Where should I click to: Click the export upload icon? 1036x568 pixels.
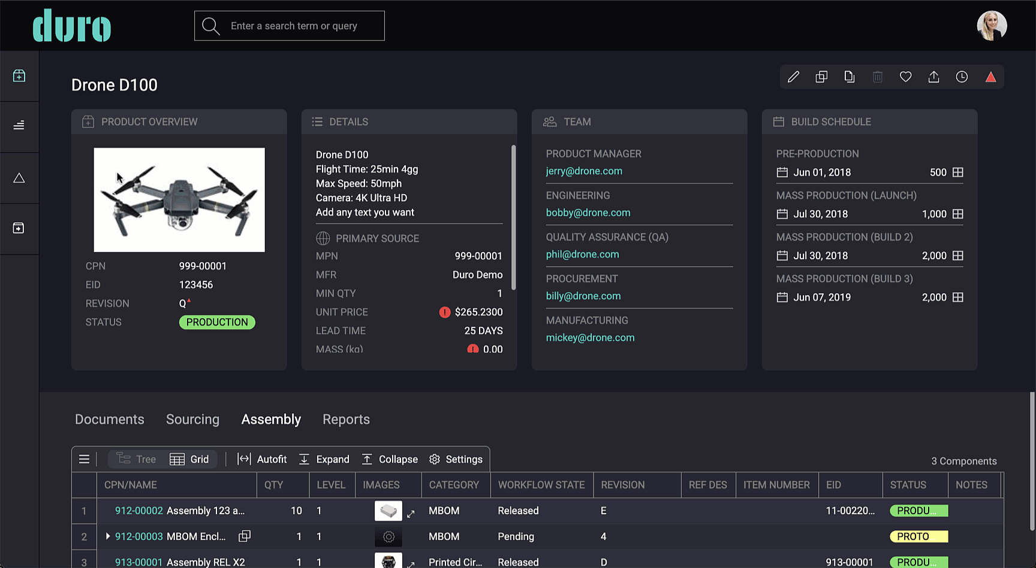coord(933,77)
